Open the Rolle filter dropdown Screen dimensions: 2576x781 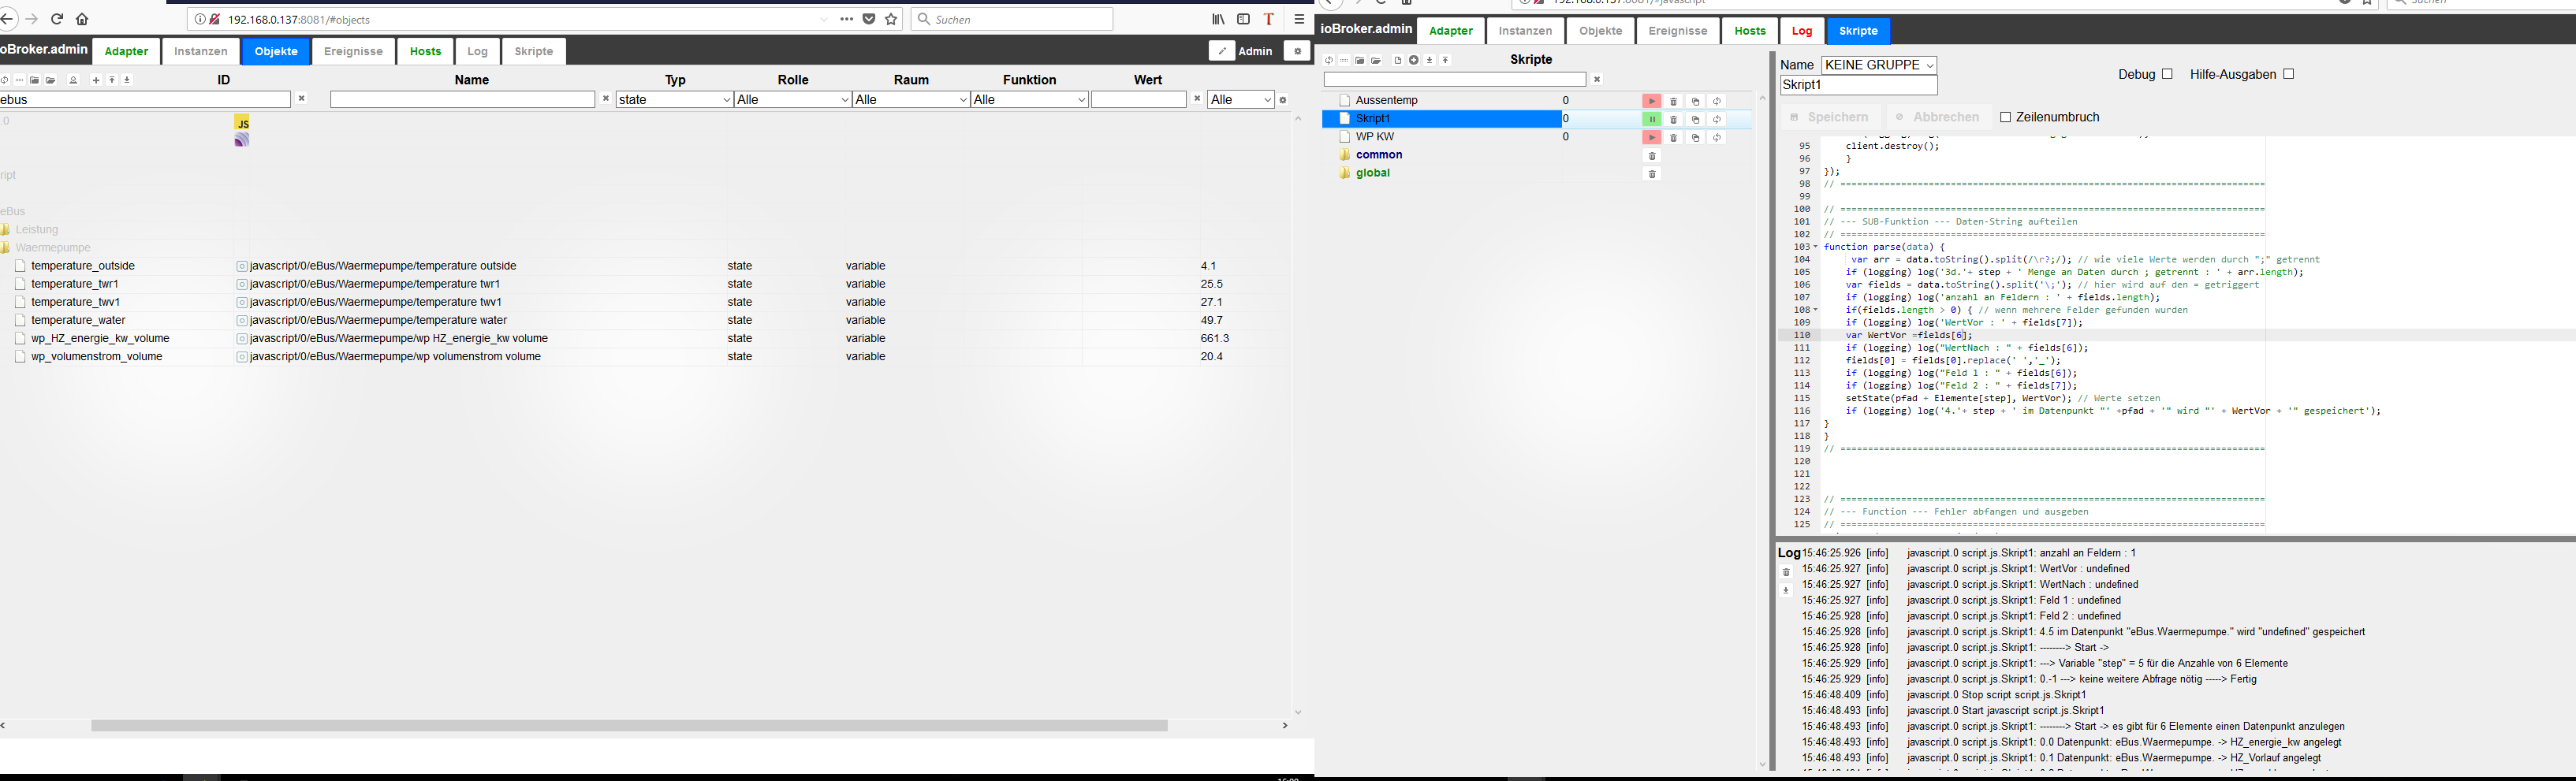[x=793, y=99]
